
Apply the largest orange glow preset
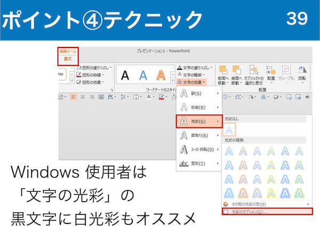tap(243, 193)
